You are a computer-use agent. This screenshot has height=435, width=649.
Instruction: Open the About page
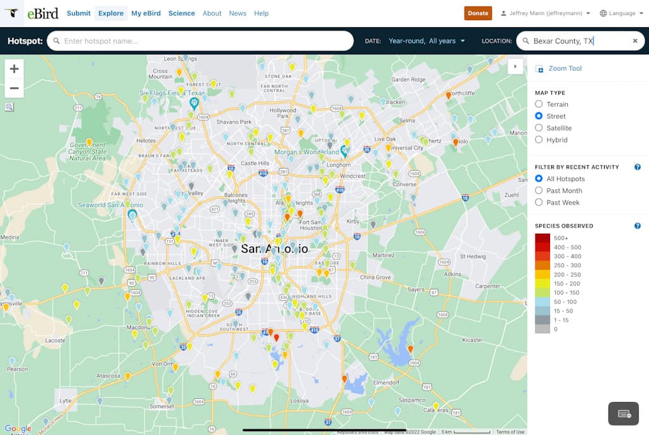click(x=212, y=13)
